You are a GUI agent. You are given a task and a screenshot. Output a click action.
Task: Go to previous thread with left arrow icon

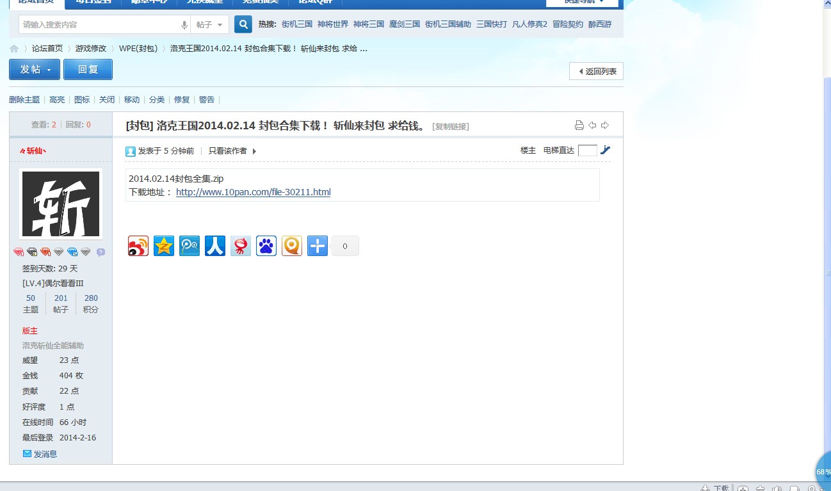592,125
